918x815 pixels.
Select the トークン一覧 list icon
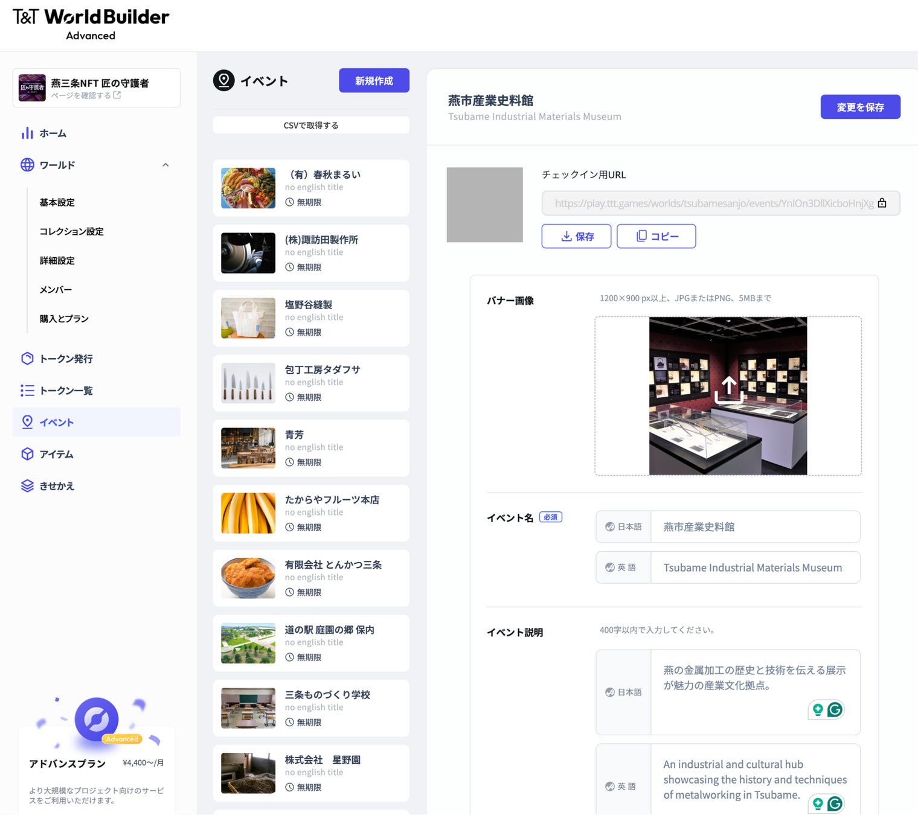pos(27,391)
